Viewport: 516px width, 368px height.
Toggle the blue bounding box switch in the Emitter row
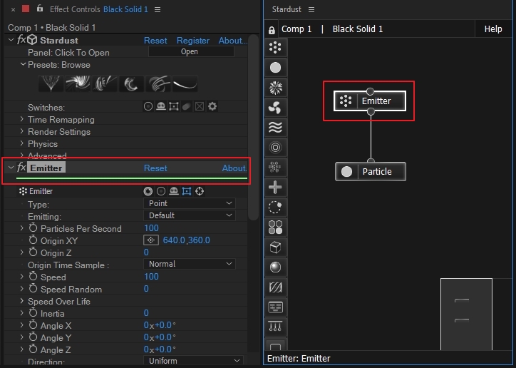click(x=187, y=191)
